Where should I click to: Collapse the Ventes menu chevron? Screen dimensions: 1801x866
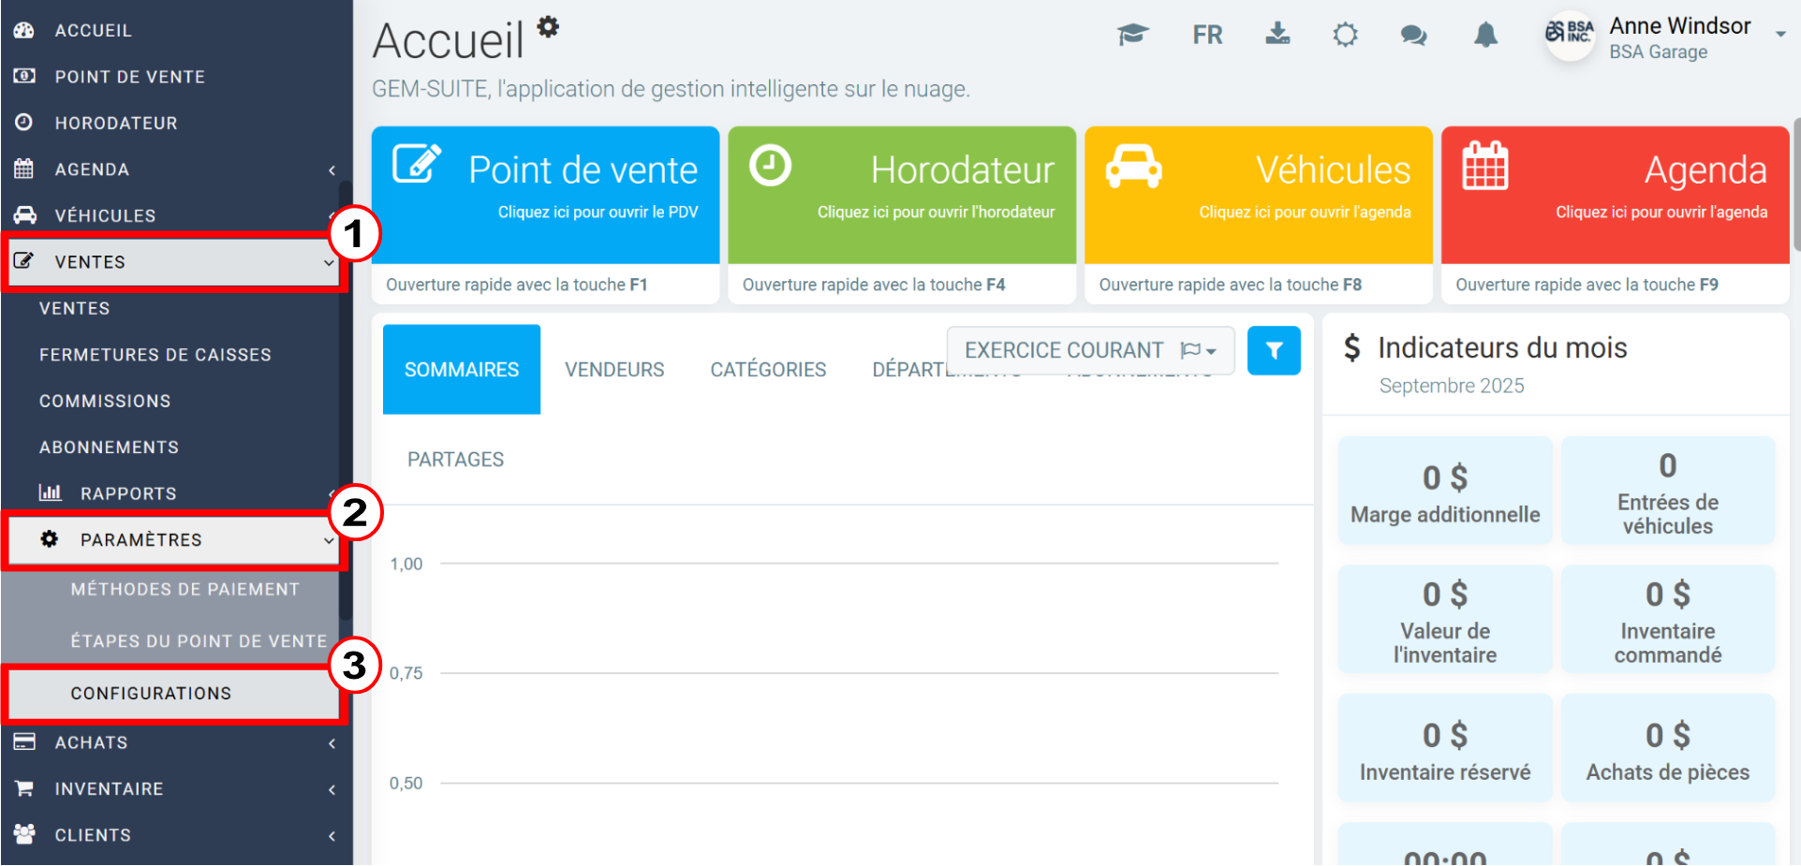(x=329, y=263)
